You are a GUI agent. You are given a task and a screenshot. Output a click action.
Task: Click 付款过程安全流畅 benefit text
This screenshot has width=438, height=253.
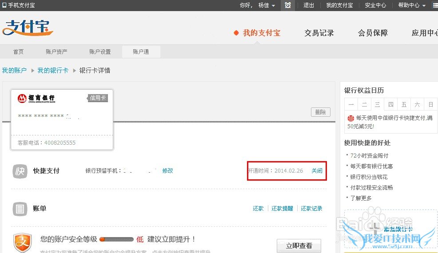pyautogui.click(x=371, y=188)
